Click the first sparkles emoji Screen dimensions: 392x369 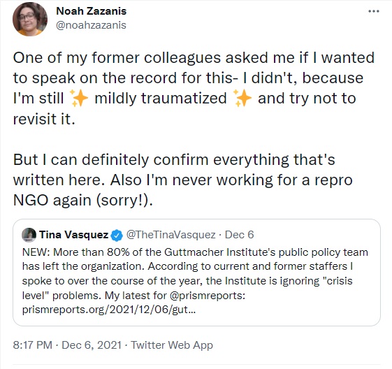[79, 98]
